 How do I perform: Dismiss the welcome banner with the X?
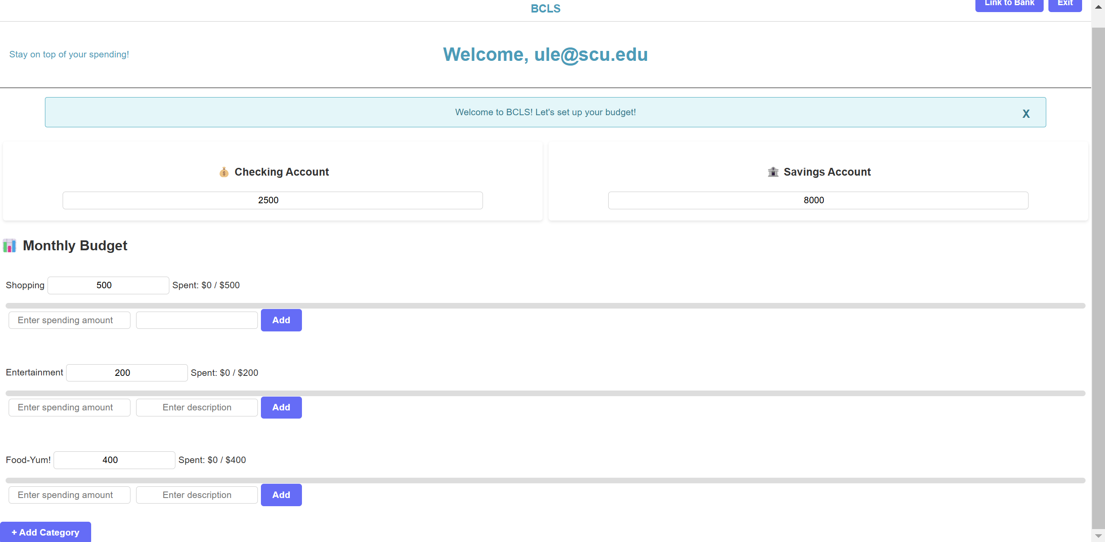1026,113
